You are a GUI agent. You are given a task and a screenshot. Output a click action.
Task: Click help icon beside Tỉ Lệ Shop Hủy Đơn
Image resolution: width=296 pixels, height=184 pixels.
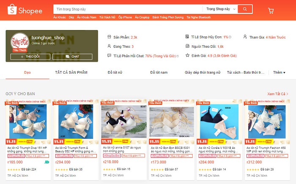(230, 37)
